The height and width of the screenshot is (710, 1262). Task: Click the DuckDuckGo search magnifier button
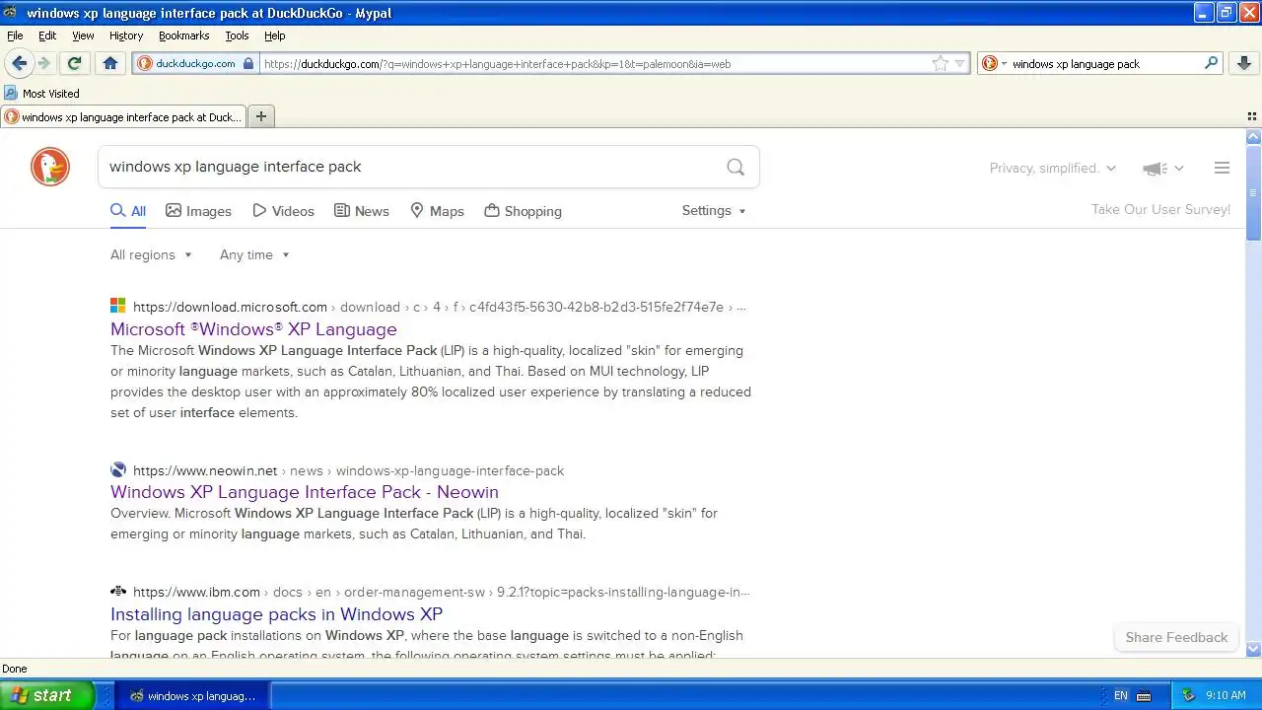(736, 167)
